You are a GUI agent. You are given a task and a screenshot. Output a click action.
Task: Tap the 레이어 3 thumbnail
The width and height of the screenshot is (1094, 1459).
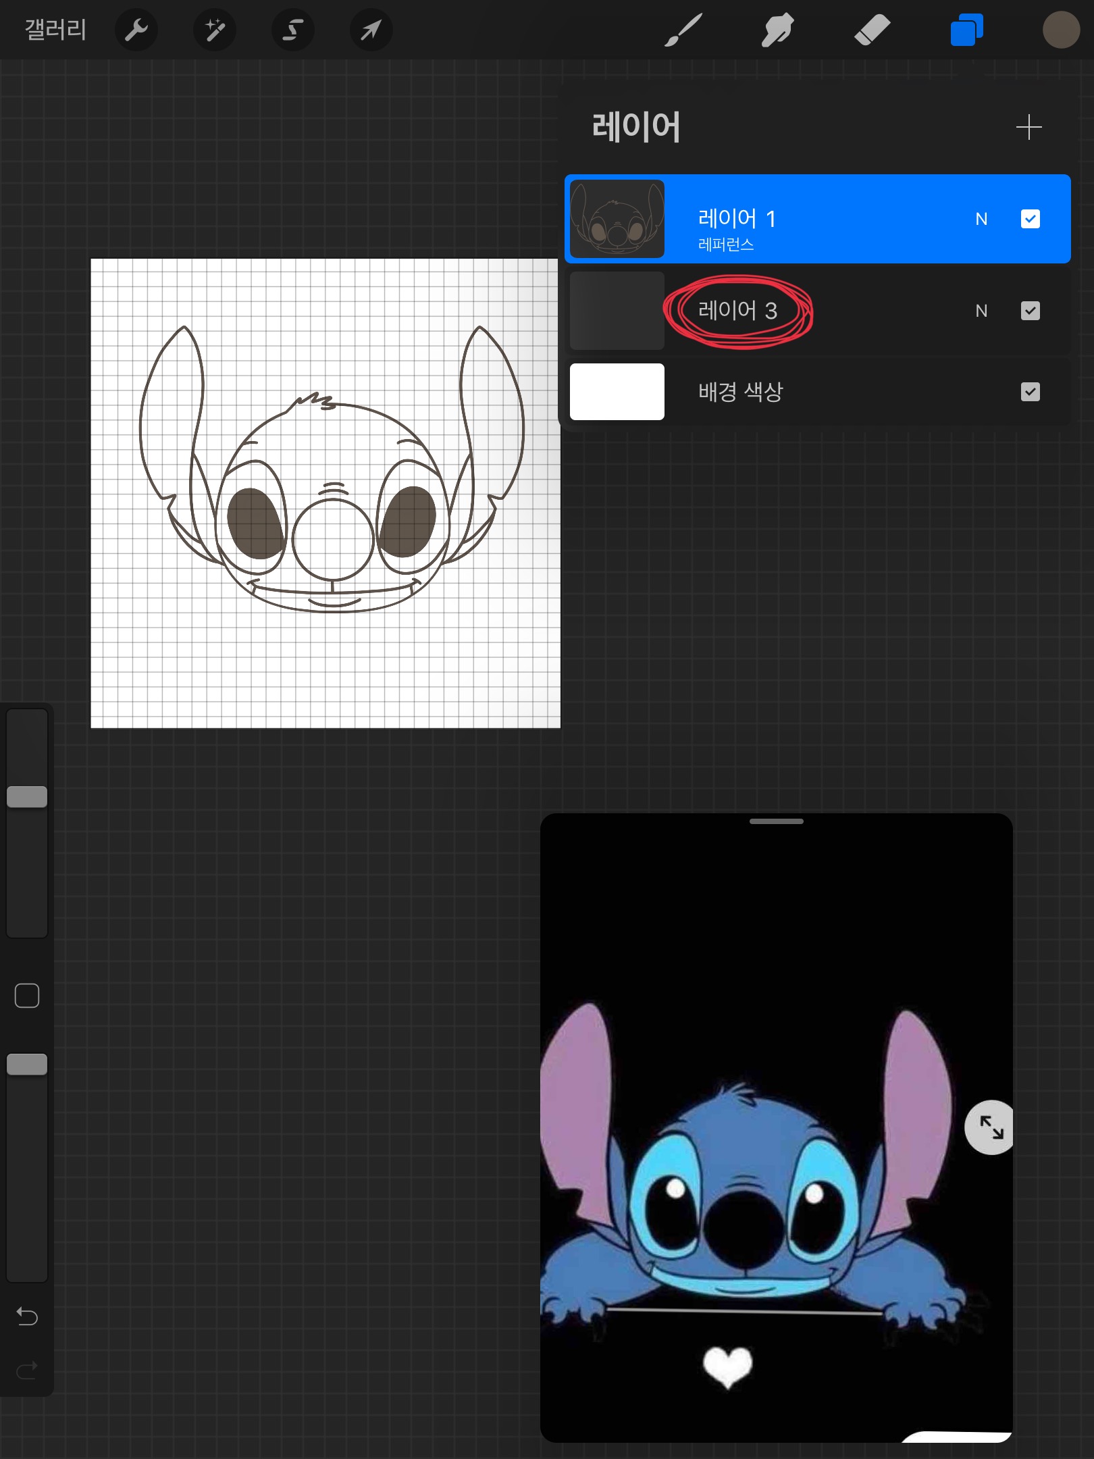tap(617, 311)
